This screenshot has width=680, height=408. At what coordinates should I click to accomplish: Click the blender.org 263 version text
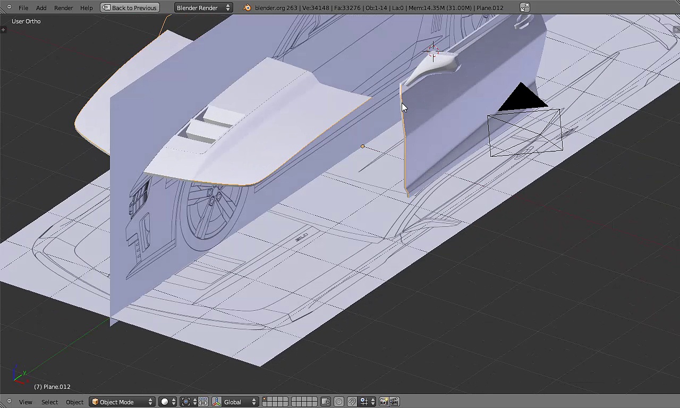(x=276, y=8)
